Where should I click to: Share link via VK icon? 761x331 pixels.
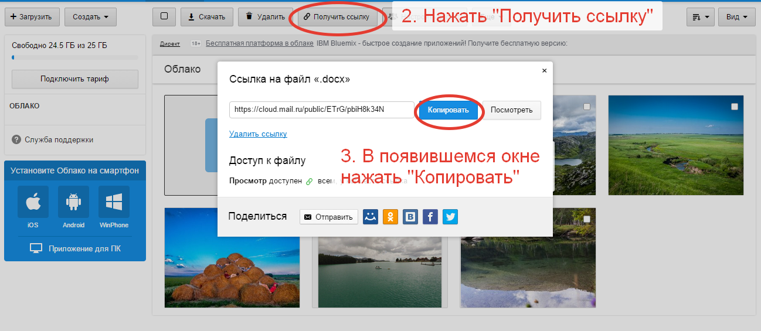(x=410, y=217)
